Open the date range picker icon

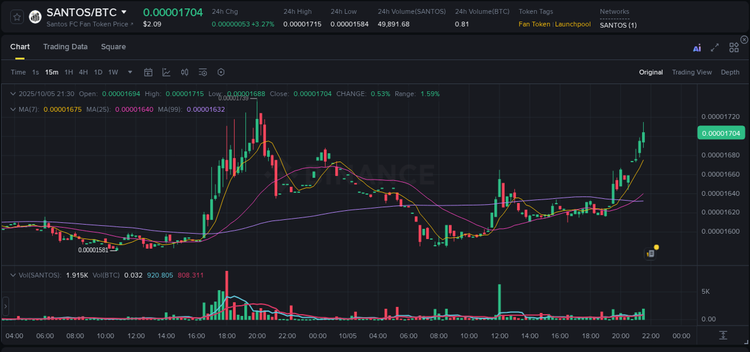[x=148, y=72]
